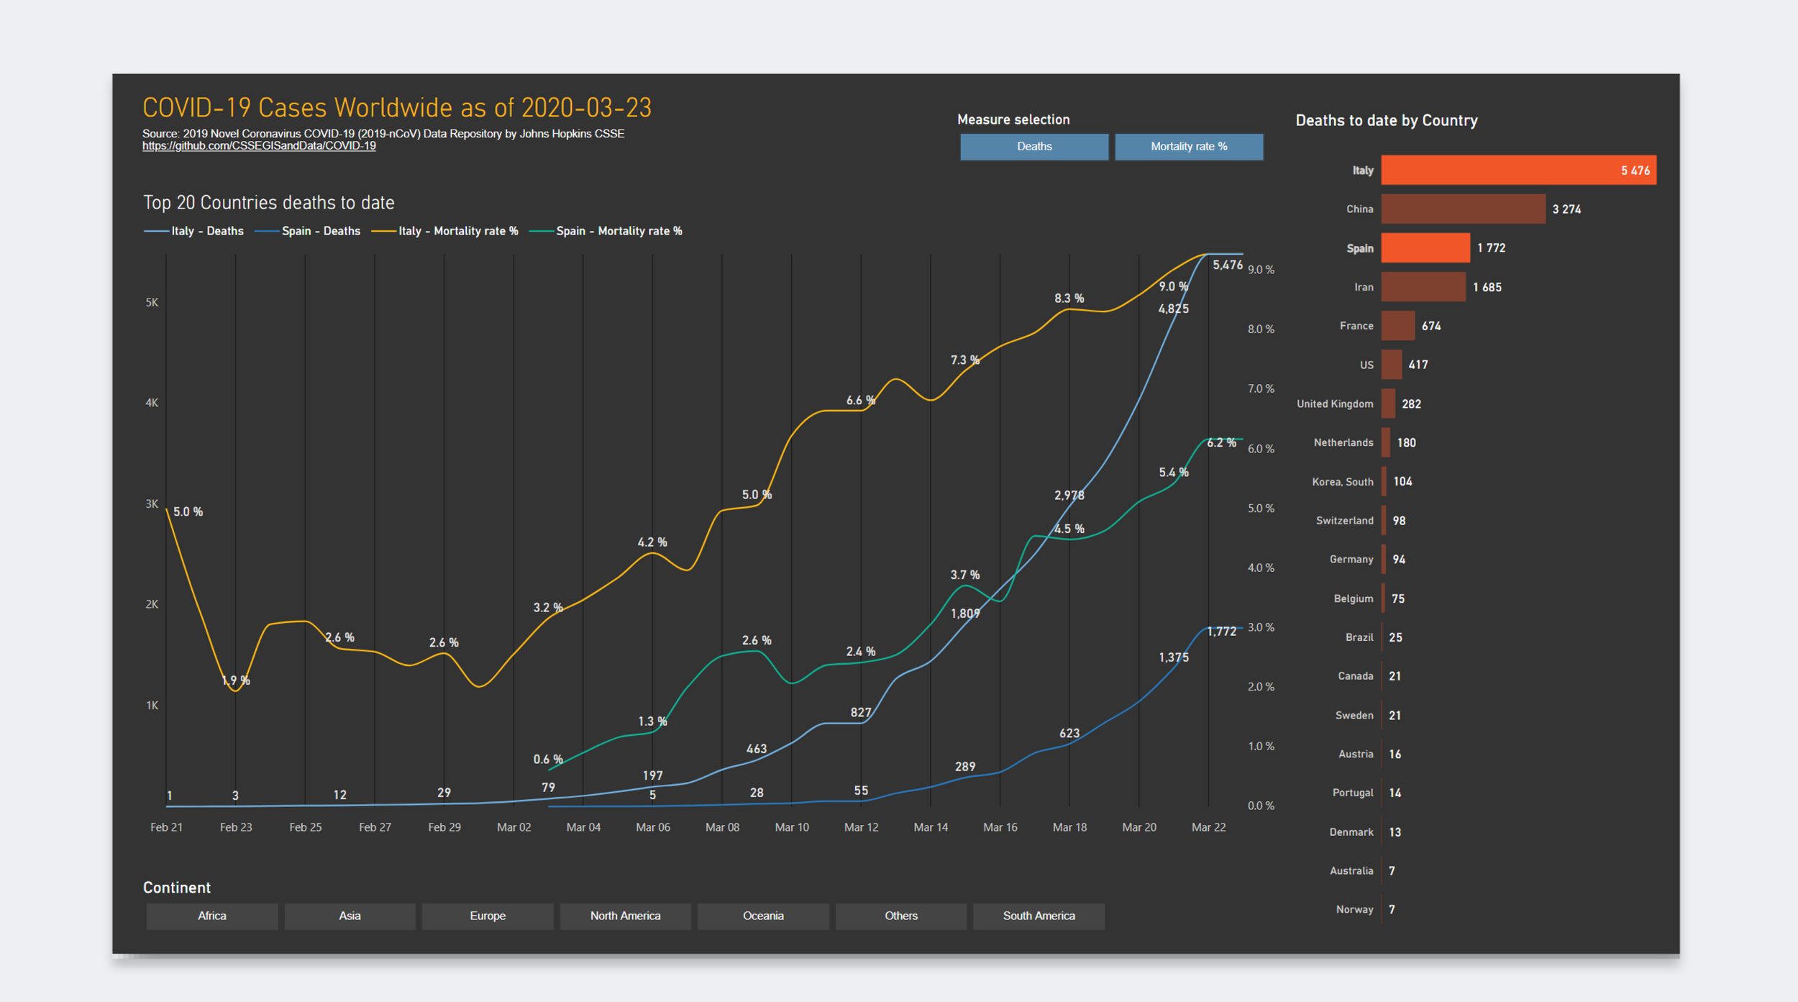Click Iran's bar showing 1 685 deaths
1798x1002 pixels.
pos(1423,287)
